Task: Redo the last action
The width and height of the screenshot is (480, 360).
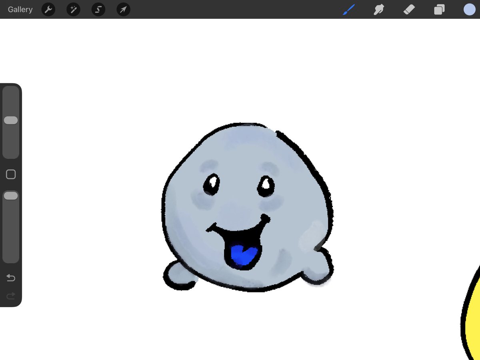Action: point(11,296)
